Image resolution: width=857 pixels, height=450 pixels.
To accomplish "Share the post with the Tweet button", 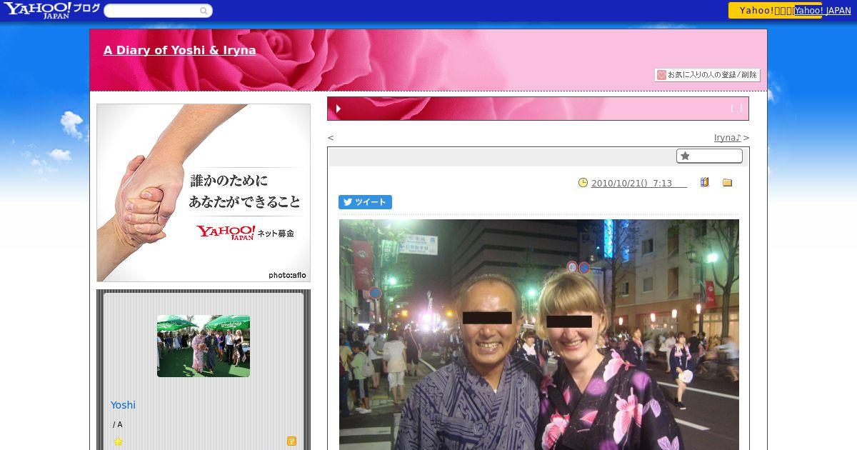I will pyautogui.click(x=365, y=202).
